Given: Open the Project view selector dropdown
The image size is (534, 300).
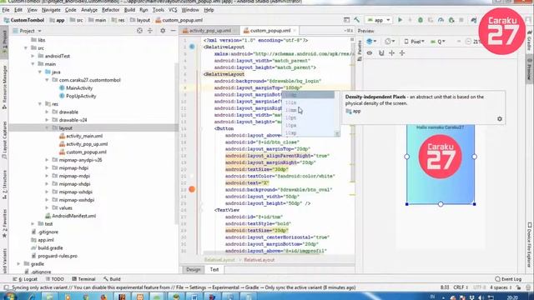Looking at the screenshot, I should click(x=28, y=31).
